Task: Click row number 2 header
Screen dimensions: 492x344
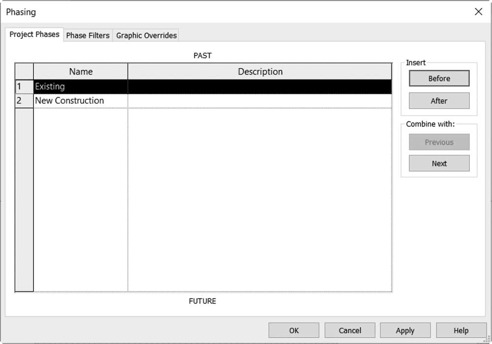Action: pos(24,101)
